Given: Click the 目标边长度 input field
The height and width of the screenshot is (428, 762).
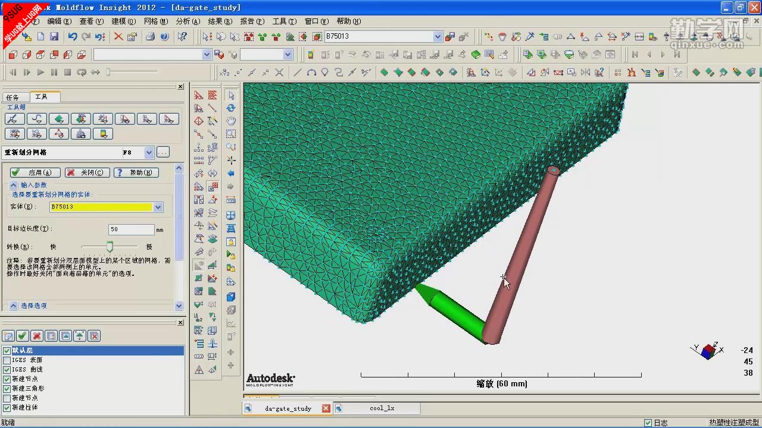Looking at the screenshot, I should [132, 229].
